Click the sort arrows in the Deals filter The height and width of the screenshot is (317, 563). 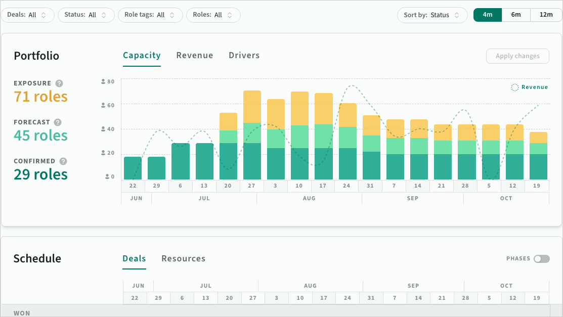pos(44,15)
